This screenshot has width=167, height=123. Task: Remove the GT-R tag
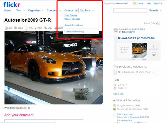point(126,85)
